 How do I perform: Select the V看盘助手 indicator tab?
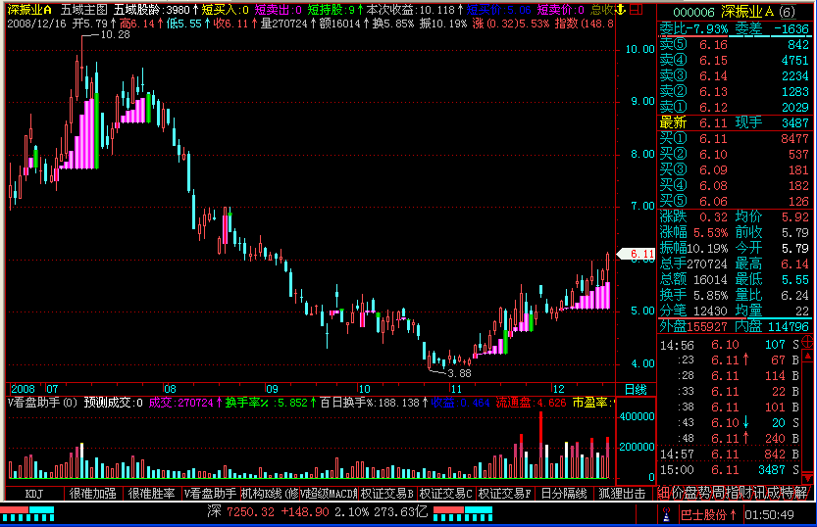click(x=210, y=493)
